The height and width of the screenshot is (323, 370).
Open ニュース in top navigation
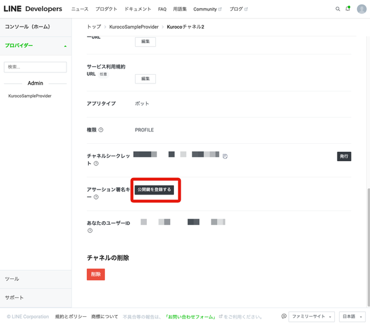(x=80, y=9)
